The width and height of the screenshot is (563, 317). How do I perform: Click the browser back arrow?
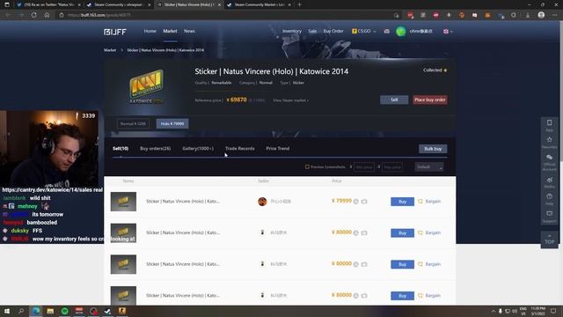click(x=8, y=15)
